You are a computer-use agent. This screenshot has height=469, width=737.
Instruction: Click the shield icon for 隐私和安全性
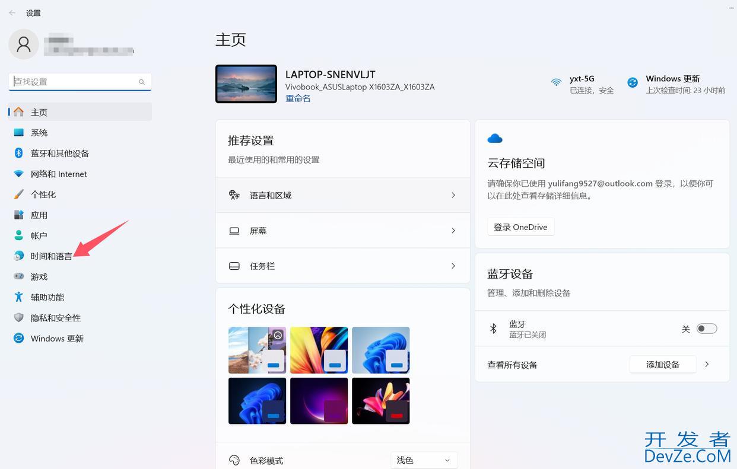(18, 318)
